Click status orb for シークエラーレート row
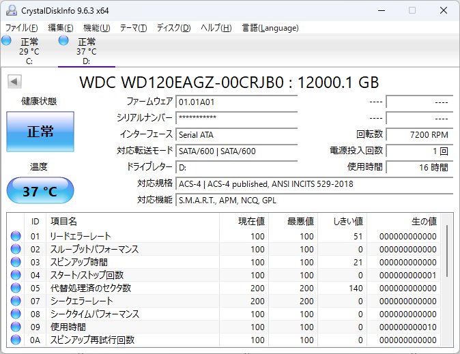The width and height of the screenshot is (460, 354). coord(16,301)
